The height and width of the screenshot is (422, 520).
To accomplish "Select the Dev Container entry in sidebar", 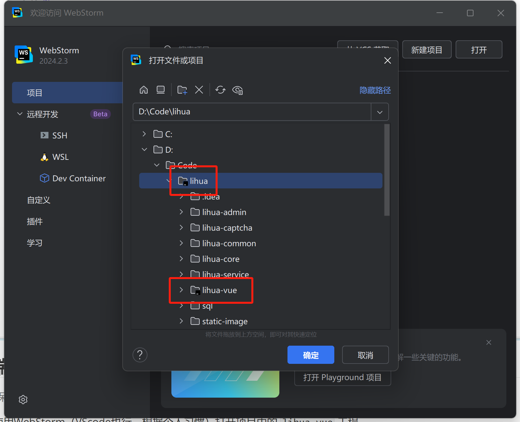I will (x=79, y=178).
